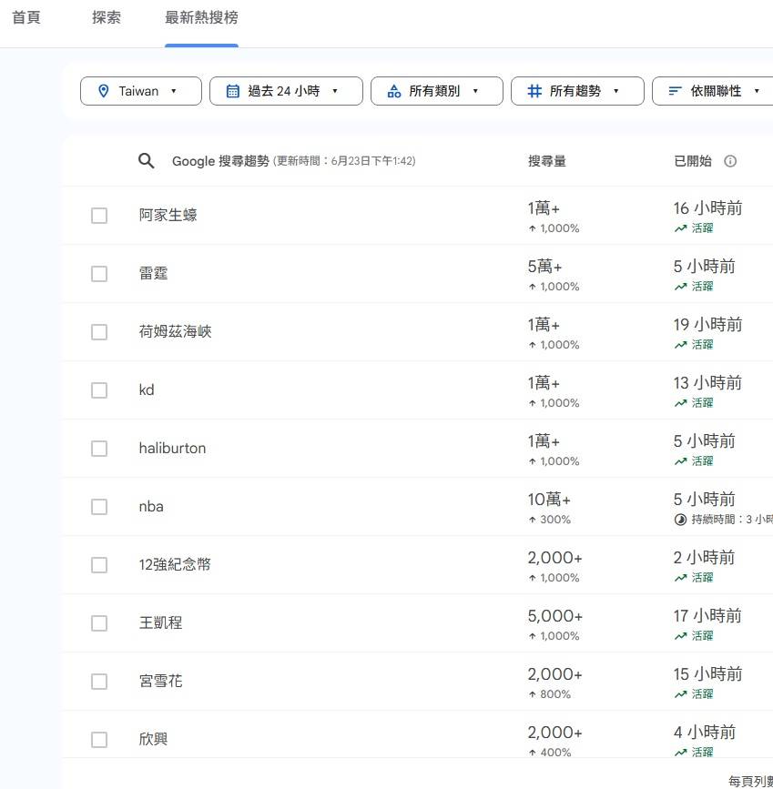The height and width of the screenshot is (789, 773).
Task: Open the 王凱程 trend entry
Action: [x=160, y=623]
